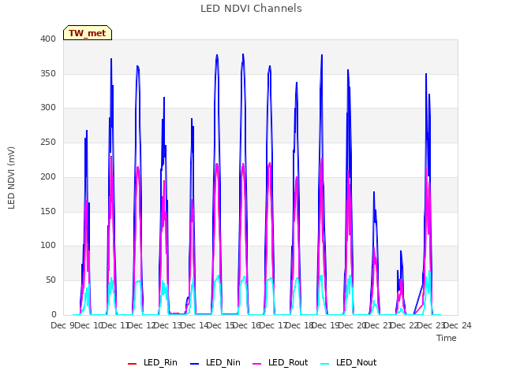The height and width of the screenshot is (378, 505).
Task: Click the 250 y-axis tick value
Action: tap(48, 142)
